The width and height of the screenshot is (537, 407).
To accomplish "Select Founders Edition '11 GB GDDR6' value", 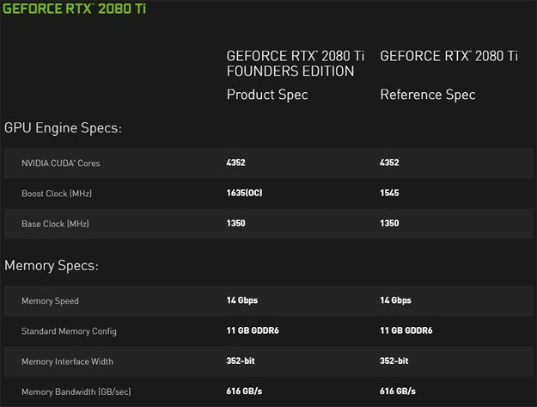I will pos(253,330).
